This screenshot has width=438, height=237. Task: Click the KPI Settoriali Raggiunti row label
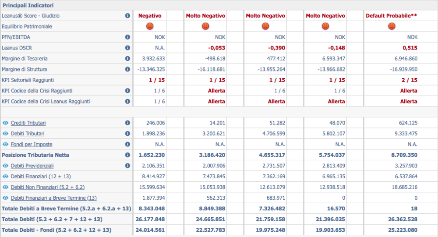(x=28, y=80)
